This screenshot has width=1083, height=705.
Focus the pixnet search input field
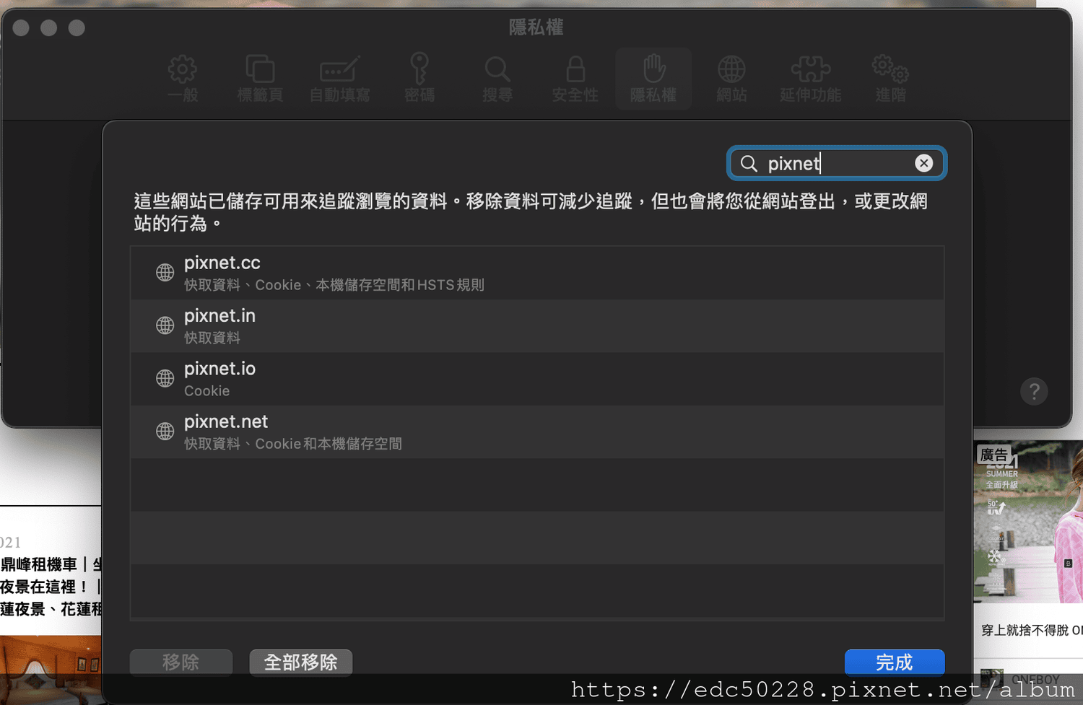pos(838,163)
